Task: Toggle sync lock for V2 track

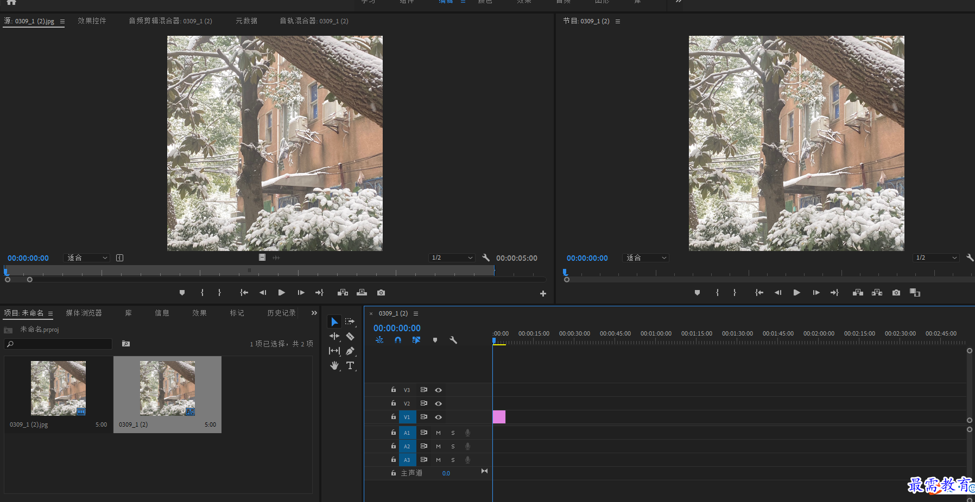Action: point(423,403)
